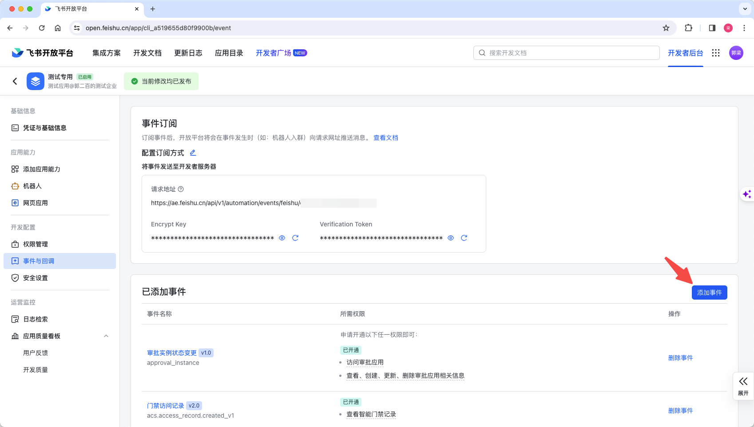The image size is (754, 427).
Task: Open the 更新日志 nav item
Action: 188,53
